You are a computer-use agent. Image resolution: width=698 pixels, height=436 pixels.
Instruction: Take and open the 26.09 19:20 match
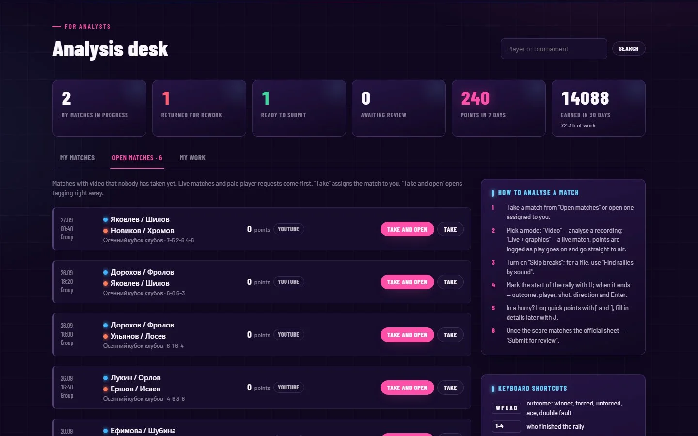[407, 282]
